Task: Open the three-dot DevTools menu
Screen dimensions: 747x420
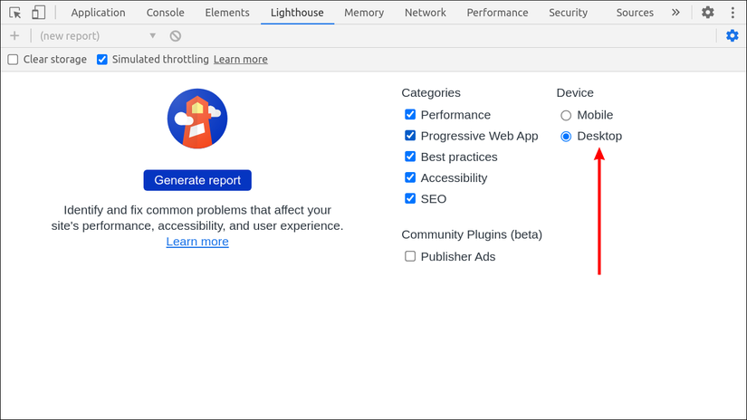Action: click(x=733, y=13)
